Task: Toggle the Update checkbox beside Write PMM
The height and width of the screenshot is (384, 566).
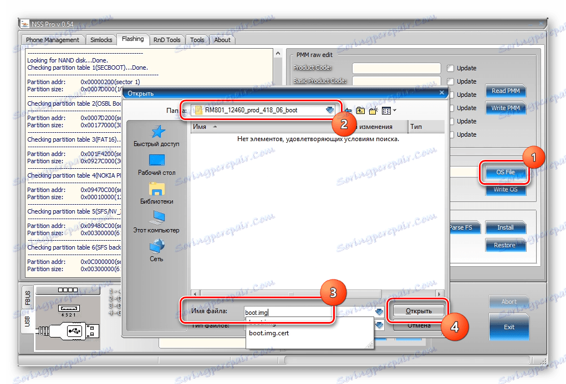Action: point(451,108)
